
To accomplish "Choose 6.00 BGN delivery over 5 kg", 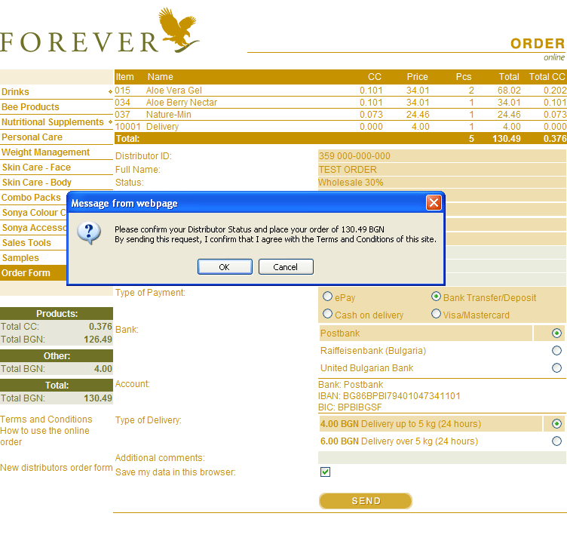I will coord(556,441).
